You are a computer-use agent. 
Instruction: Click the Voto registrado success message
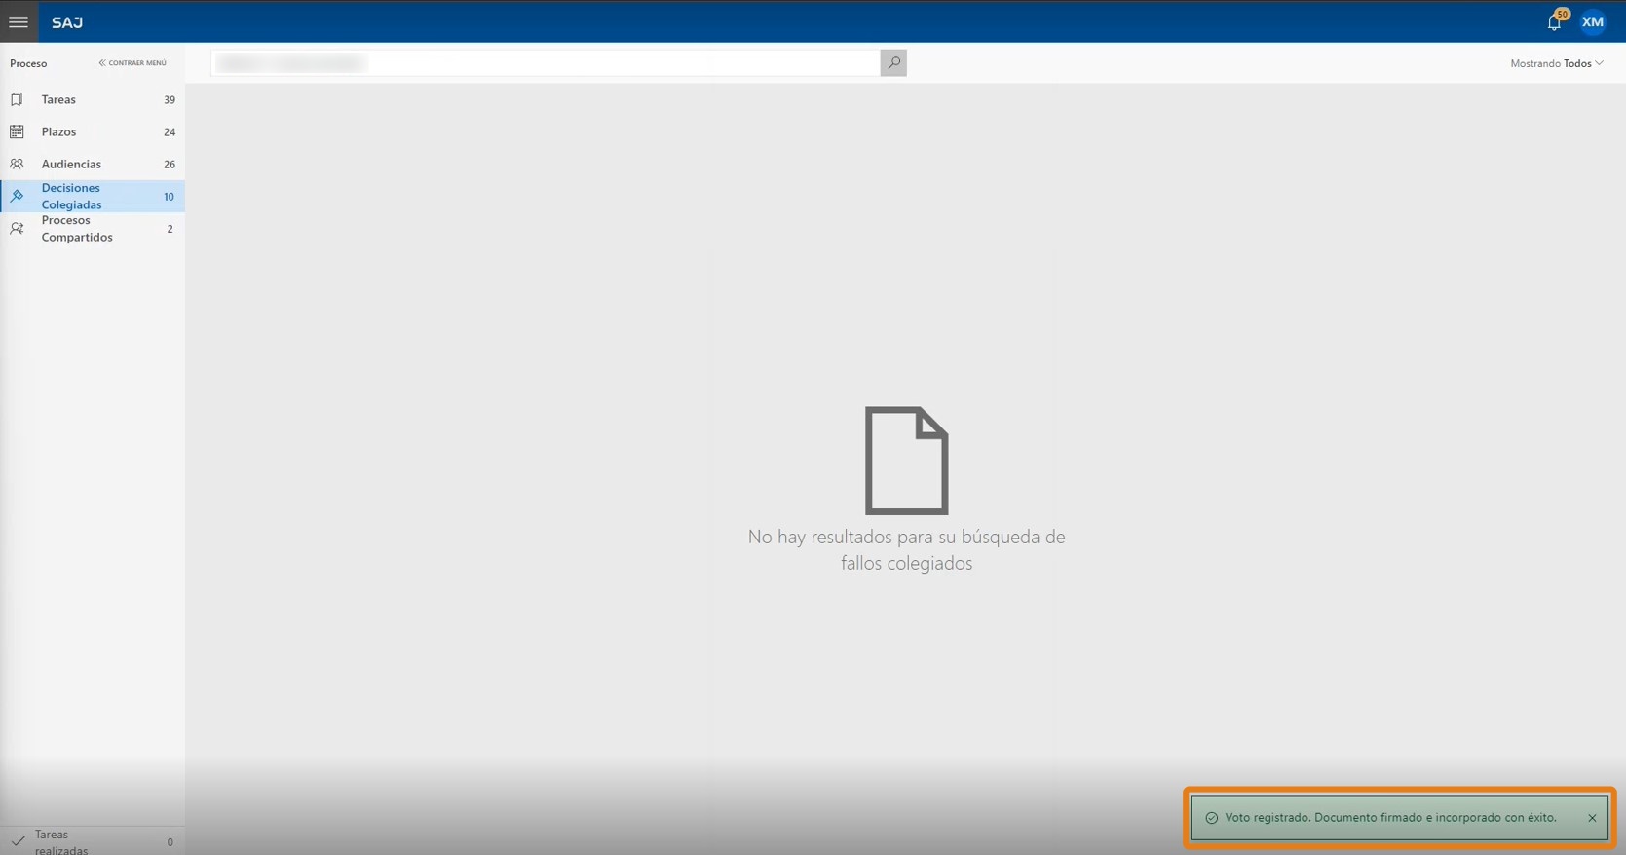point(1390,818)
